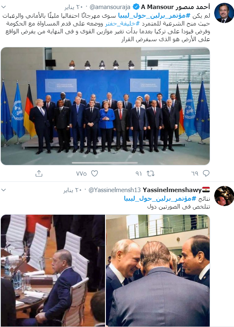Like the A Mansour tweet with heart icon
This screenshot has height=327, width=234.
[x=95, y=173]
